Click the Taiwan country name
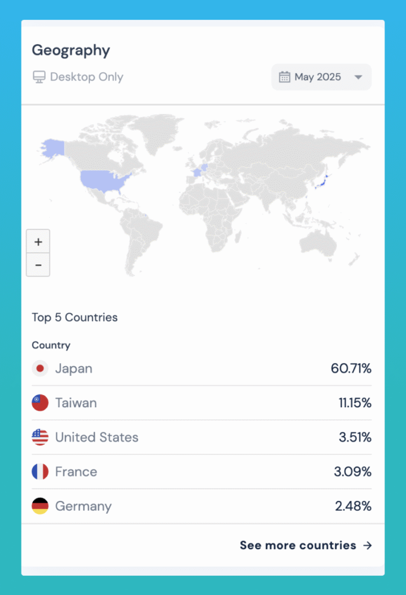Viewport: 406px width, 595px height. (76, 403)
